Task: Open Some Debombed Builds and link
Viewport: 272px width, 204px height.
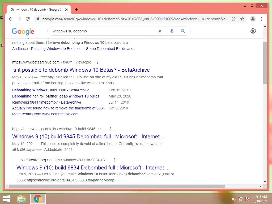Action: pyautogui.click(x=111, y=49)
